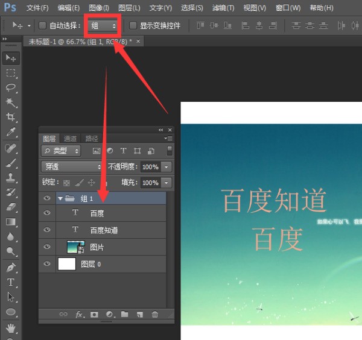Switch to the 通道 tab
This screenshot has height=340, width=362.
point(70,138)
